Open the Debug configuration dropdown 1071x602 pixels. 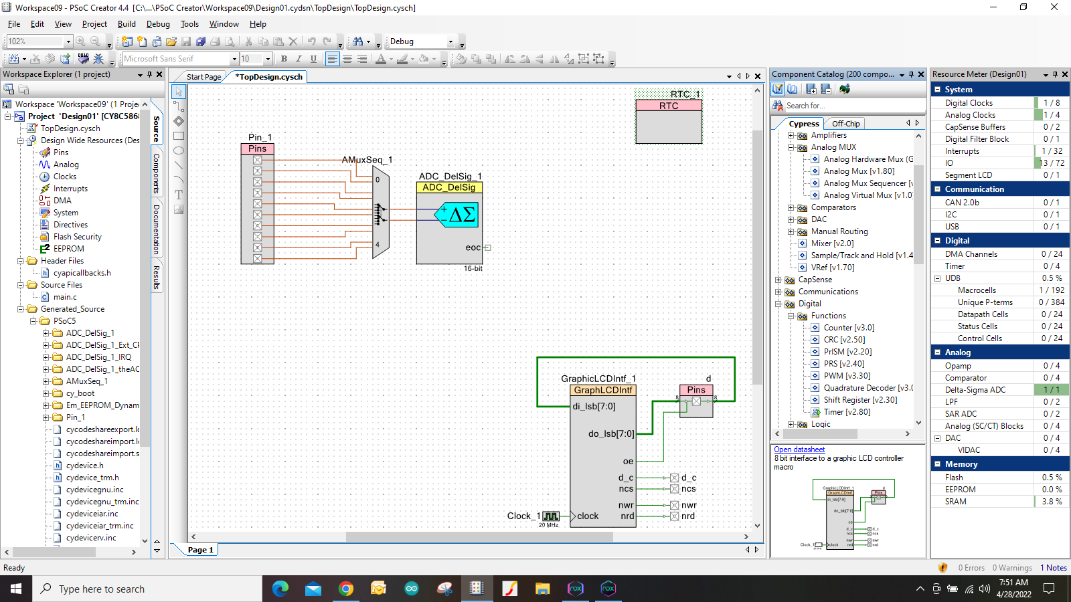pos(450,41)
